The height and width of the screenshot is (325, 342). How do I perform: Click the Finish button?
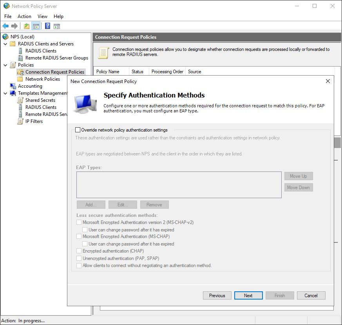pos(280,296)
